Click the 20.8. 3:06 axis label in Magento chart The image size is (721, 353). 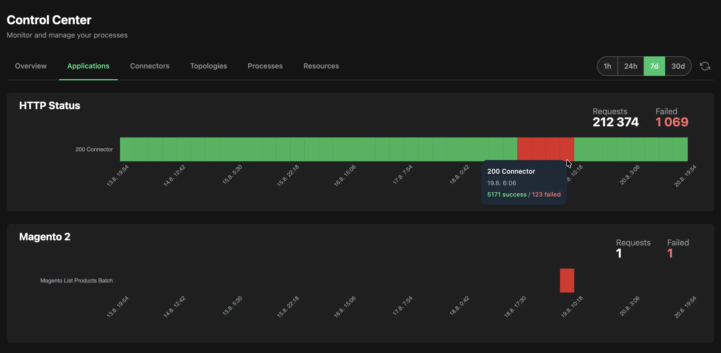point(630,306)
